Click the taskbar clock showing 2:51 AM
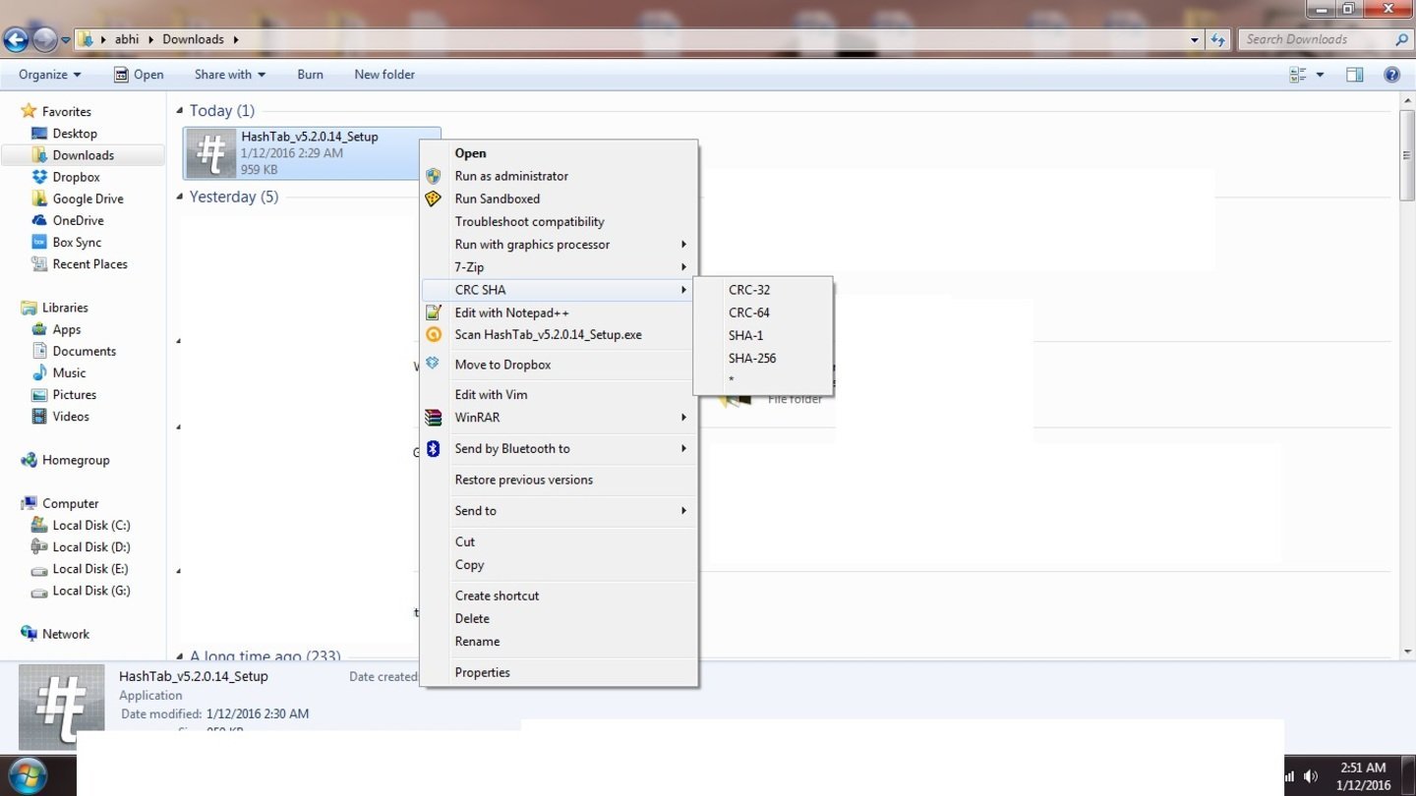The height and width of the screenshot is (796, 1416). click(1363, 775)
